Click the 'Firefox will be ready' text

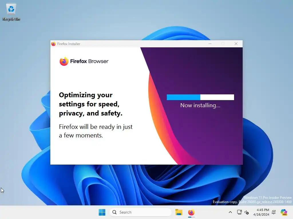(x=96, y=131)
